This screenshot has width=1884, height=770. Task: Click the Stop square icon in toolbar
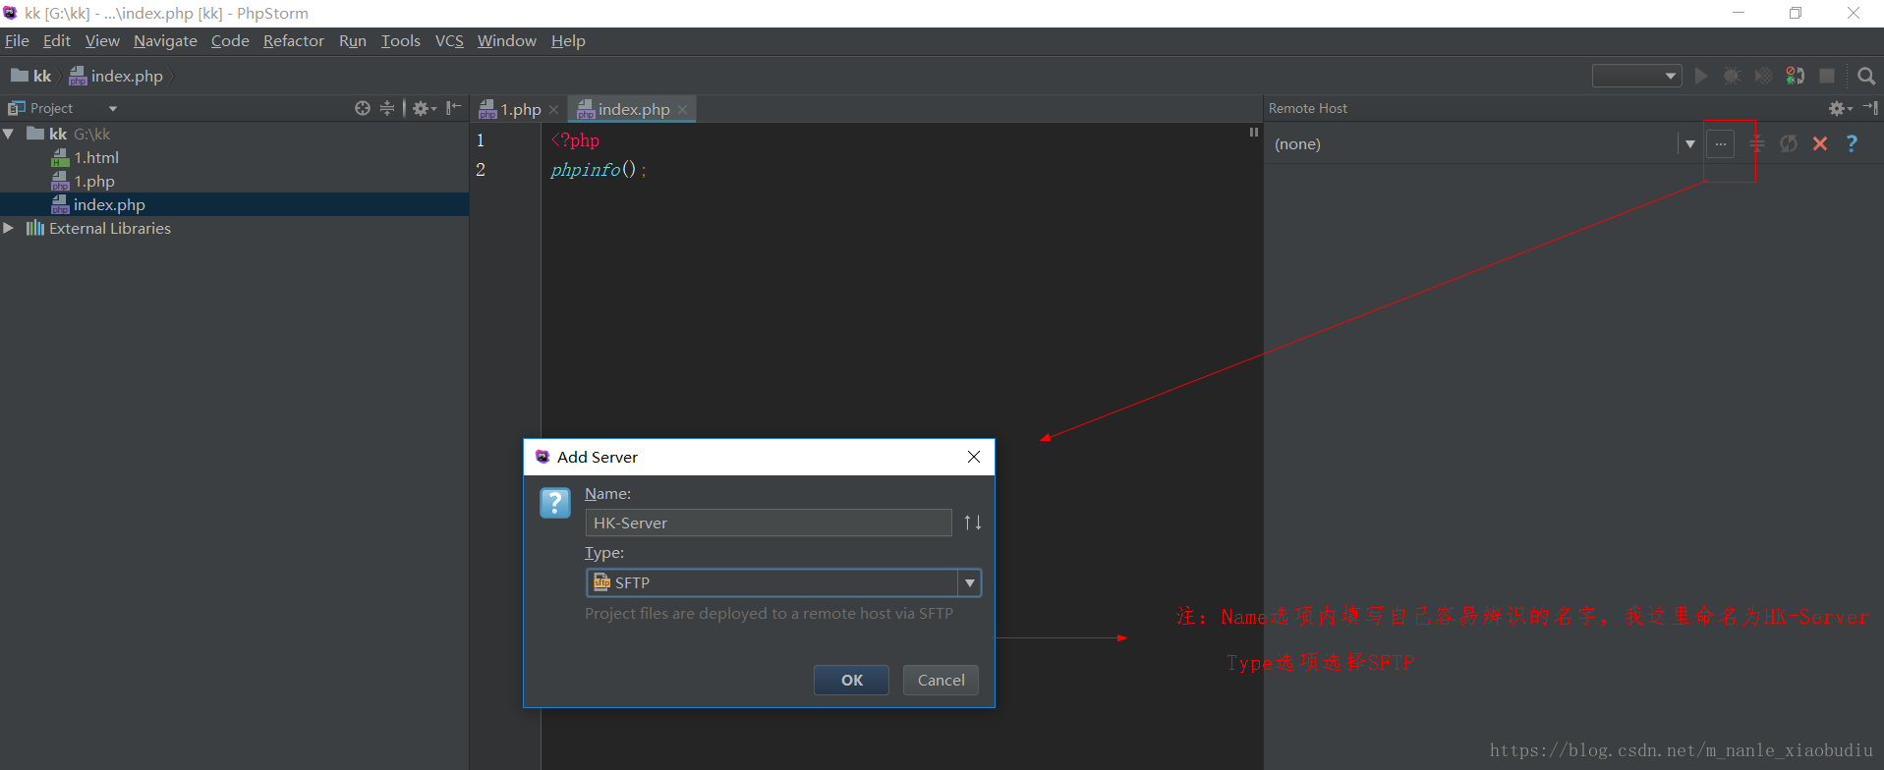click(x=1827, y=76)
